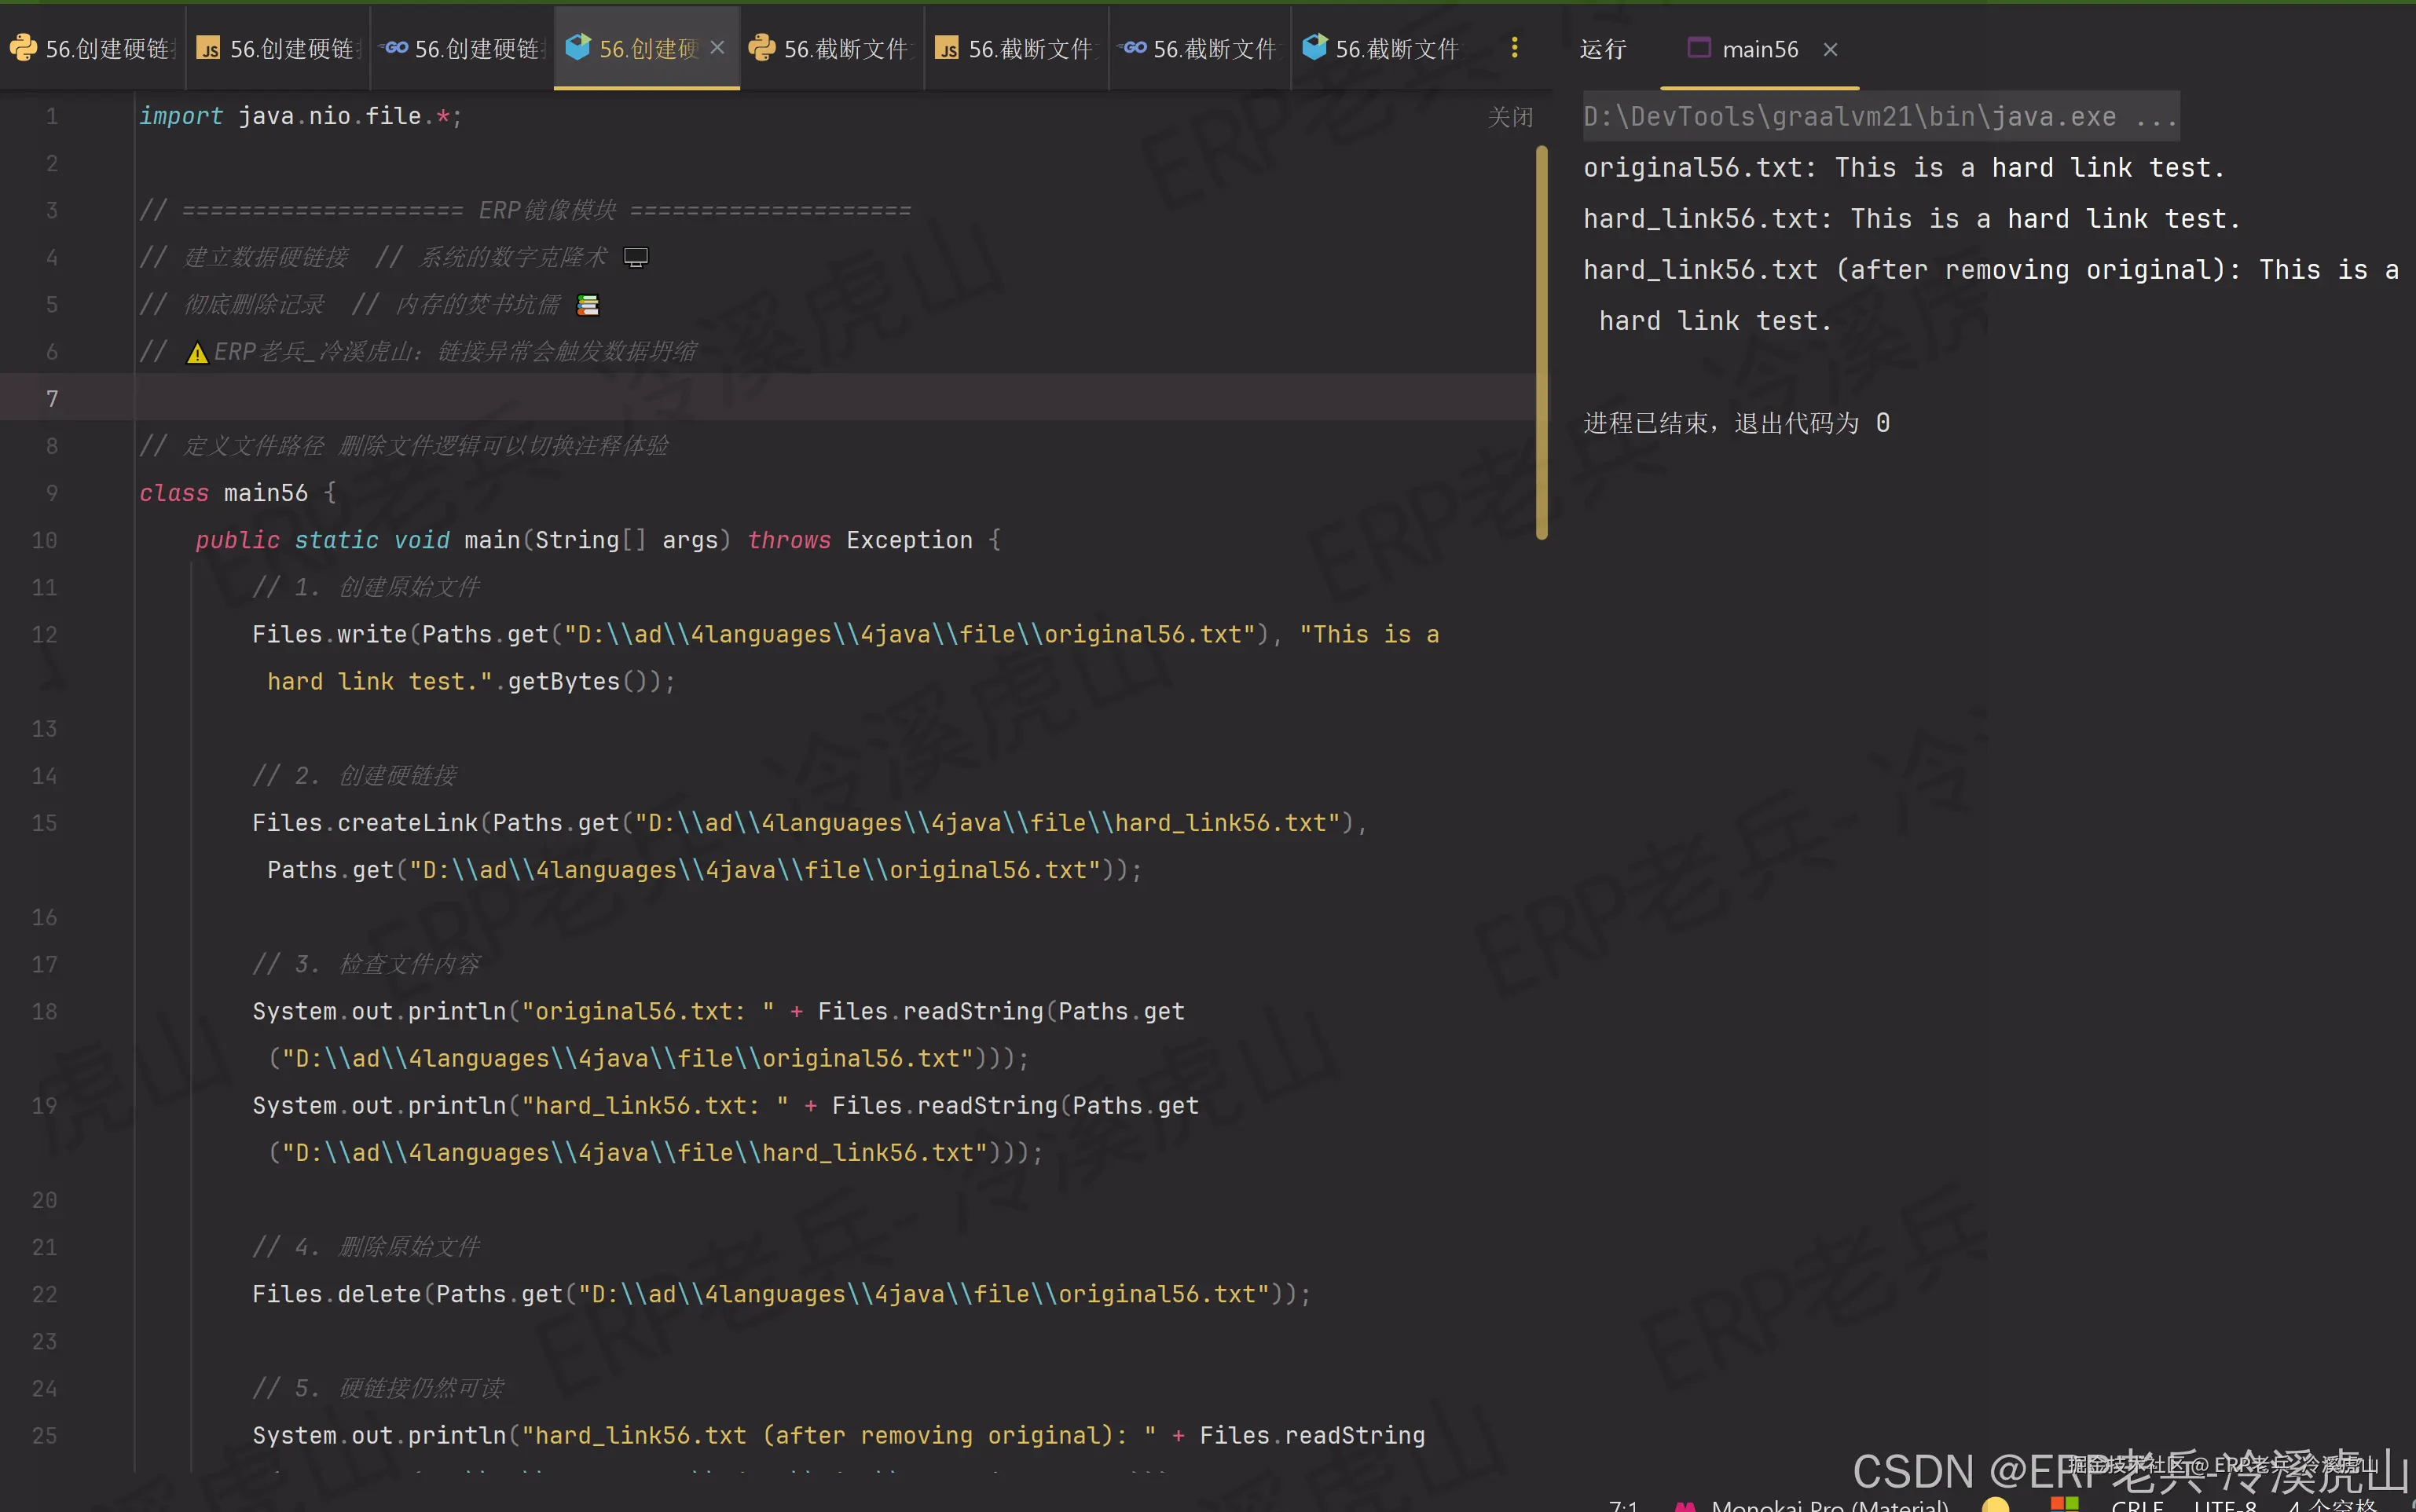Click the books icon on comment line 5
This screenshot has height=1512, width=2416.
[x=588, y=305]
